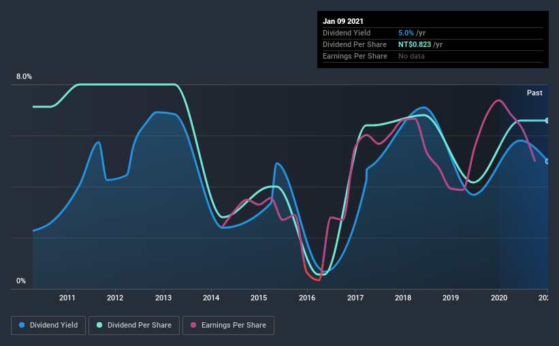Click the 2013 x-axis label
Image resolution: width=559 pixels, height=346 pixels.
click(163, 298)
